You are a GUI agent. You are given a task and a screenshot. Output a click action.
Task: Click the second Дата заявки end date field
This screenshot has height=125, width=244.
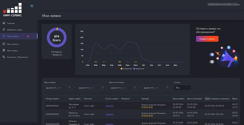click(x=91, y=88)
